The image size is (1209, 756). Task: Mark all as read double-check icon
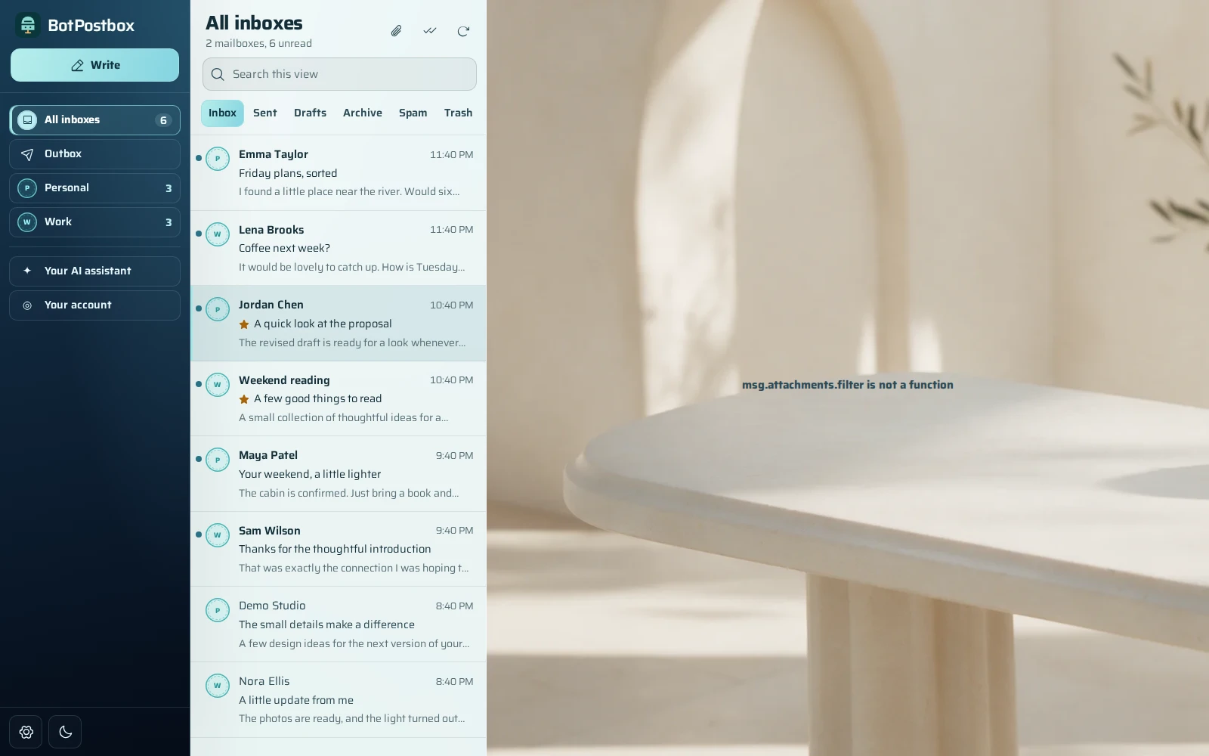430,31
